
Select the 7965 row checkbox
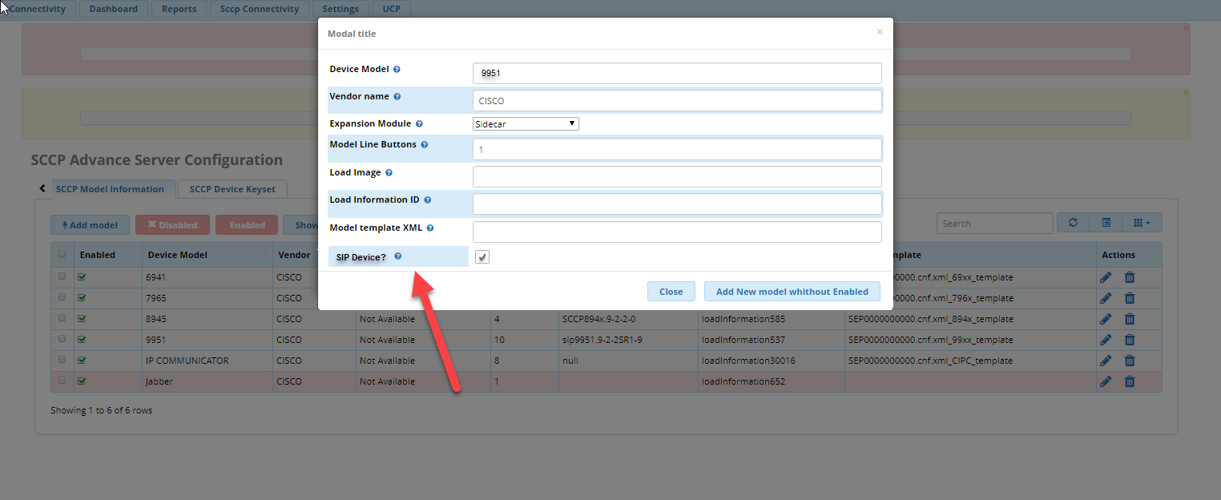point(62,297)
